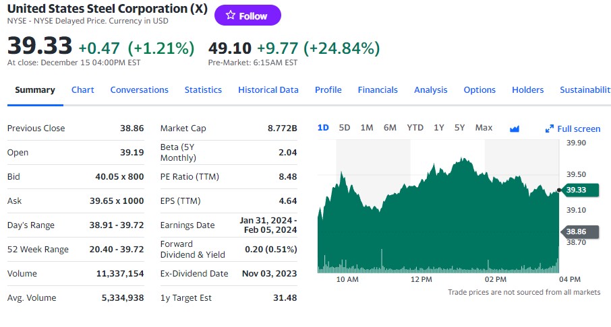Image resolution: width=611 pixels, height=327 pixels.
Task: Click the Full screen link
Action: tap(578, 129)
